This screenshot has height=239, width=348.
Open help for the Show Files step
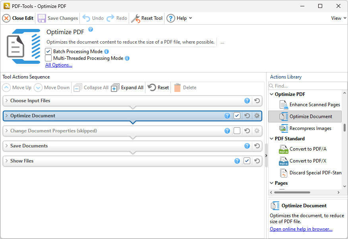(x=237, y=161)
